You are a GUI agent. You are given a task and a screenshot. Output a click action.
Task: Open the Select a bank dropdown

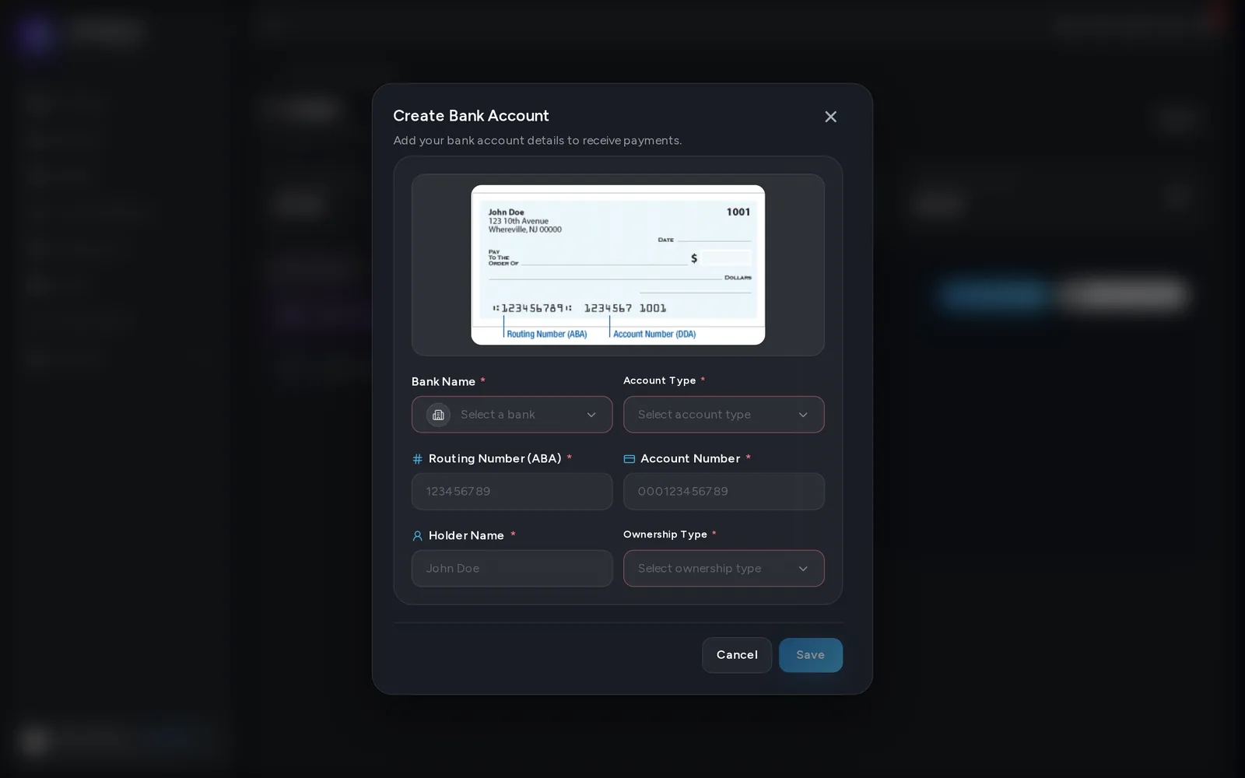(512, 415)
